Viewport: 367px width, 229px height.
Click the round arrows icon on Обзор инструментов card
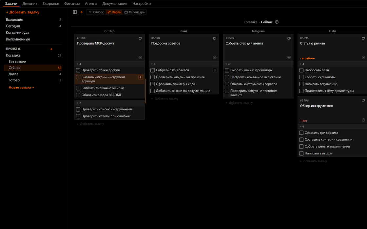(x=363, y=120)
